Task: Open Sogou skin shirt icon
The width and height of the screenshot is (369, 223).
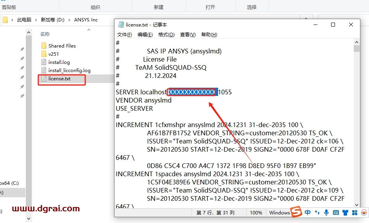Action: click(345, 213)
